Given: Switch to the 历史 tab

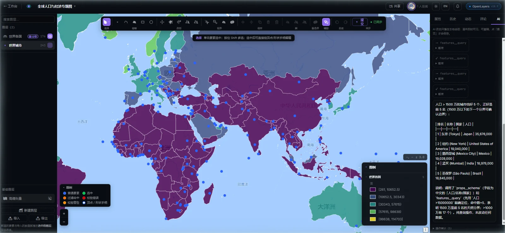Looking at the screenshot, I should (x=453, y=19).
